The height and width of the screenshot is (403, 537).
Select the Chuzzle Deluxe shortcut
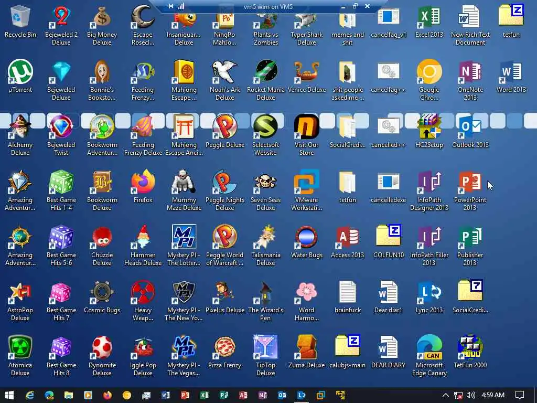pos(102,246)
